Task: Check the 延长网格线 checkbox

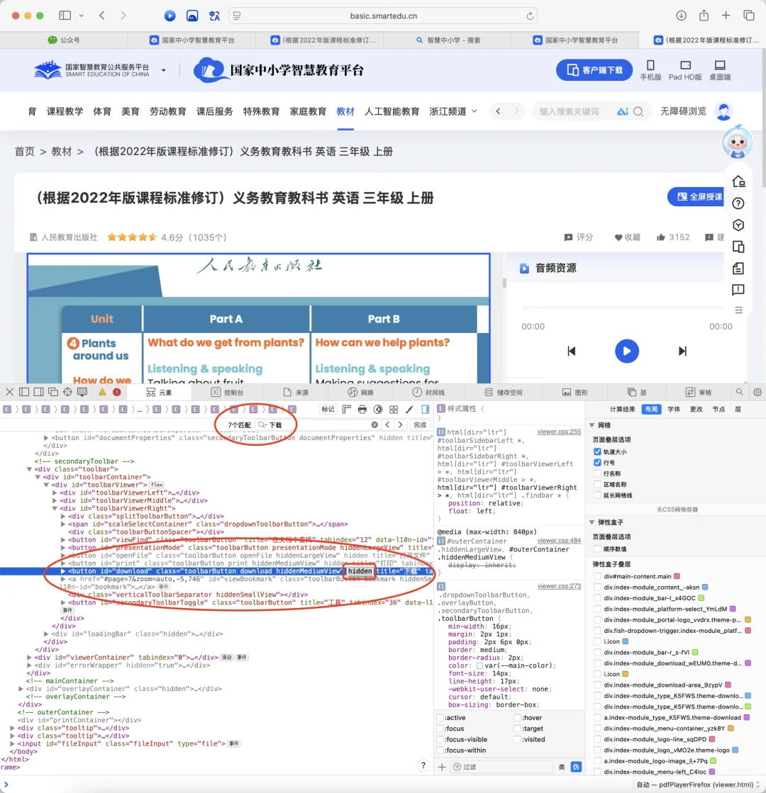Action: 597,495
